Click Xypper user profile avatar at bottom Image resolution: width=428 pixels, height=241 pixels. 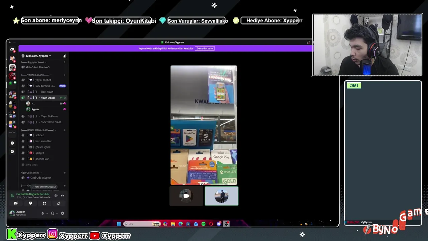click(12, 213)
